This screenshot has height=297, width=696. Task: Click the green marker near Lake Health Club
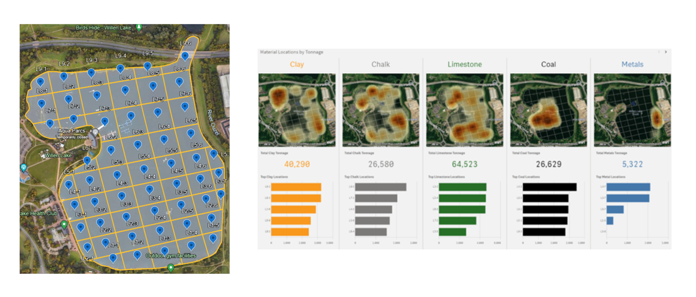(64, 225)
